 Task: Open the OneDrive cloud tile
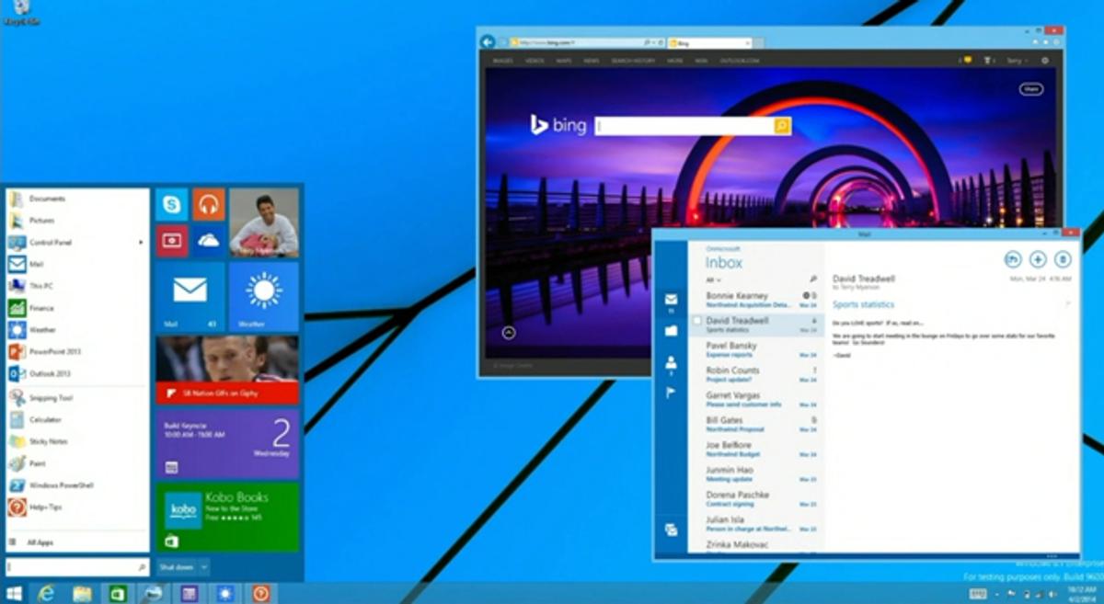pos(209,241)
